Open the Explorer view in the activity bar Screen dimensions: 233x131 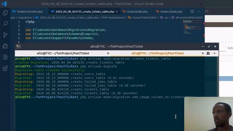point(5,13)
